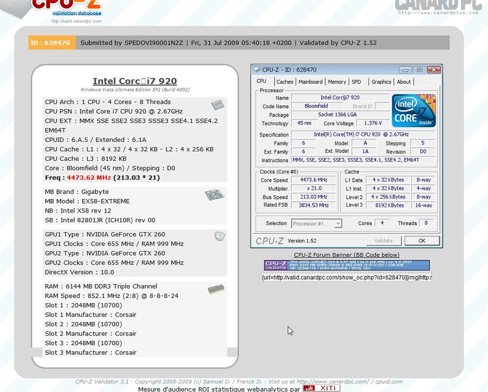Click the Submitted by SPEDOVI90001N2Z text
The width and height of the screenshot is (488, 392).
coord(132,43)
